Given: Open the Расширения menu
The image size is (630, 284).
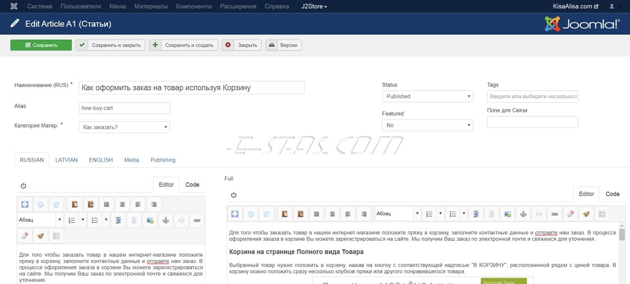Looking at the screenshot, I should 238,6.
